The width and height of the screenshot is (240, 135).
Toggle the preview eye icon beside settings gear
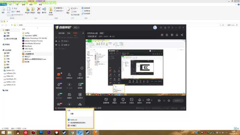click(164, 100)
